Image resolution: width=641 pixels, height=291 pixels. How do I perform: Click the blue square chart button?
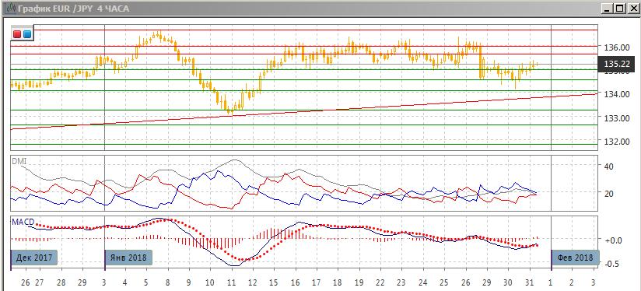pyautogui.click(x=26, y=34)
